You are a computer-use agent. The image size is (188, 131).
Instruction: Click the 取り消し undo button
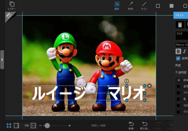pyautogui.click(x=145, y=125)
